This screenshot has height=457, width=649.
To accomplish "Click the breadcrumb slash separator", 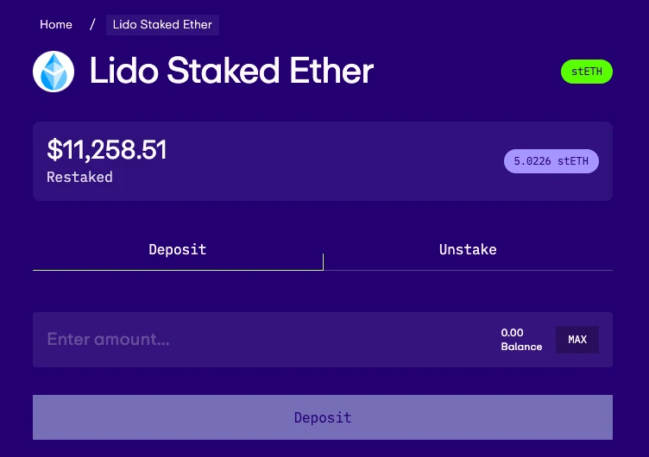I will (x=92, y=24).
